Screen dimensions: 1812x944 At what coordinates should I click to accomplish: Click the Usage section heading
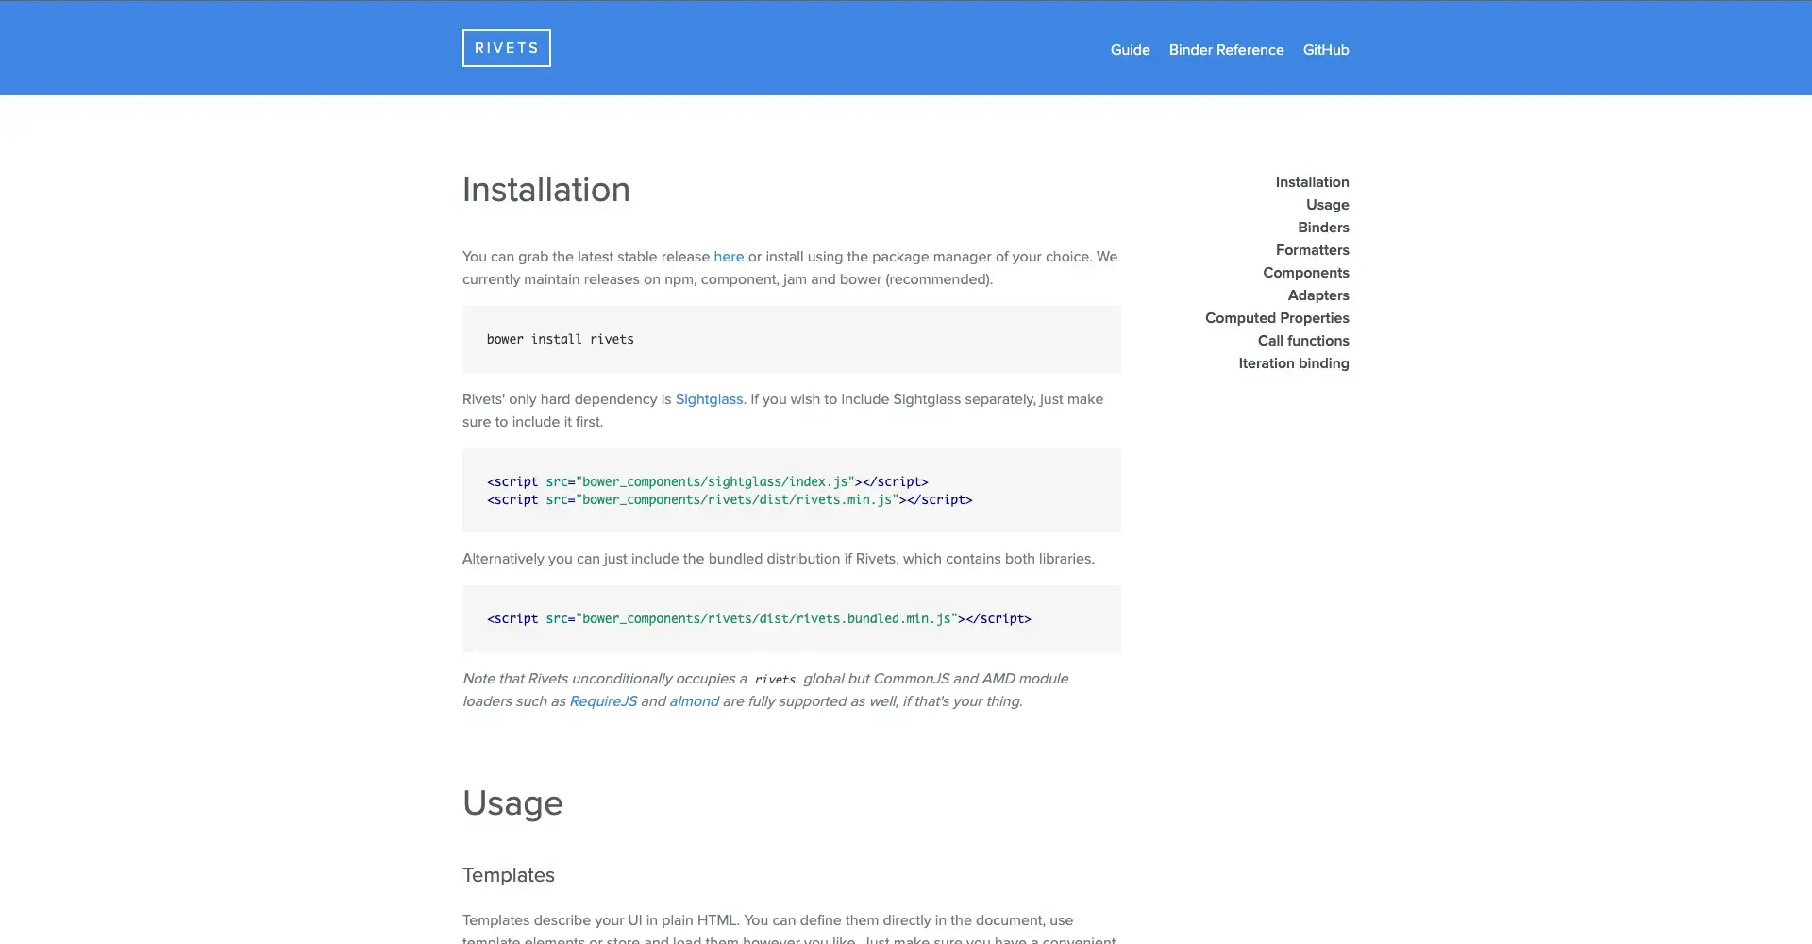click(512, 803)
